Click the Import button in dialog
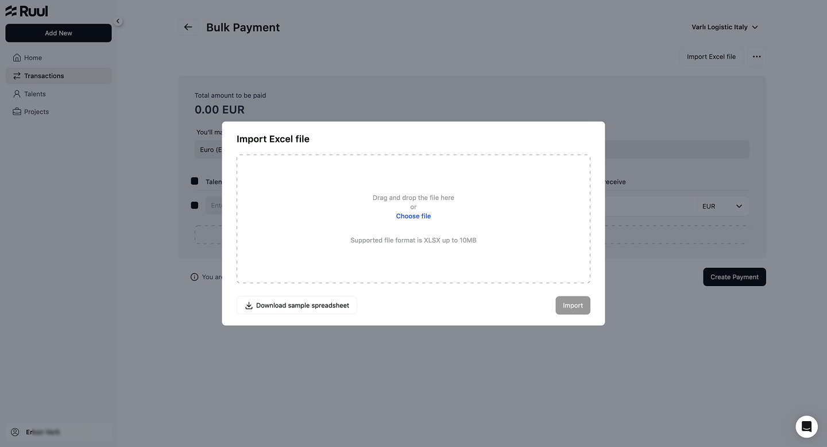The height and width of the screenshot is (447, 827). coord(573,306)
